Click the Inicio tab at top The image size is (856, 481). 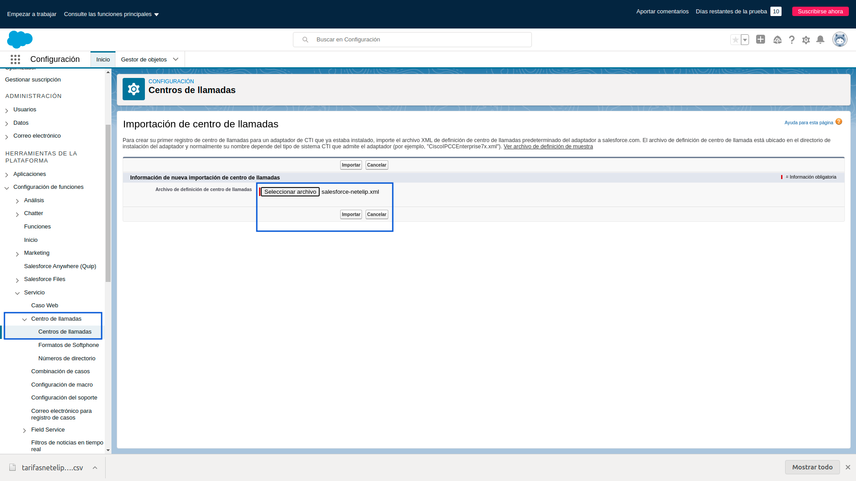click(x=103, y=59)
